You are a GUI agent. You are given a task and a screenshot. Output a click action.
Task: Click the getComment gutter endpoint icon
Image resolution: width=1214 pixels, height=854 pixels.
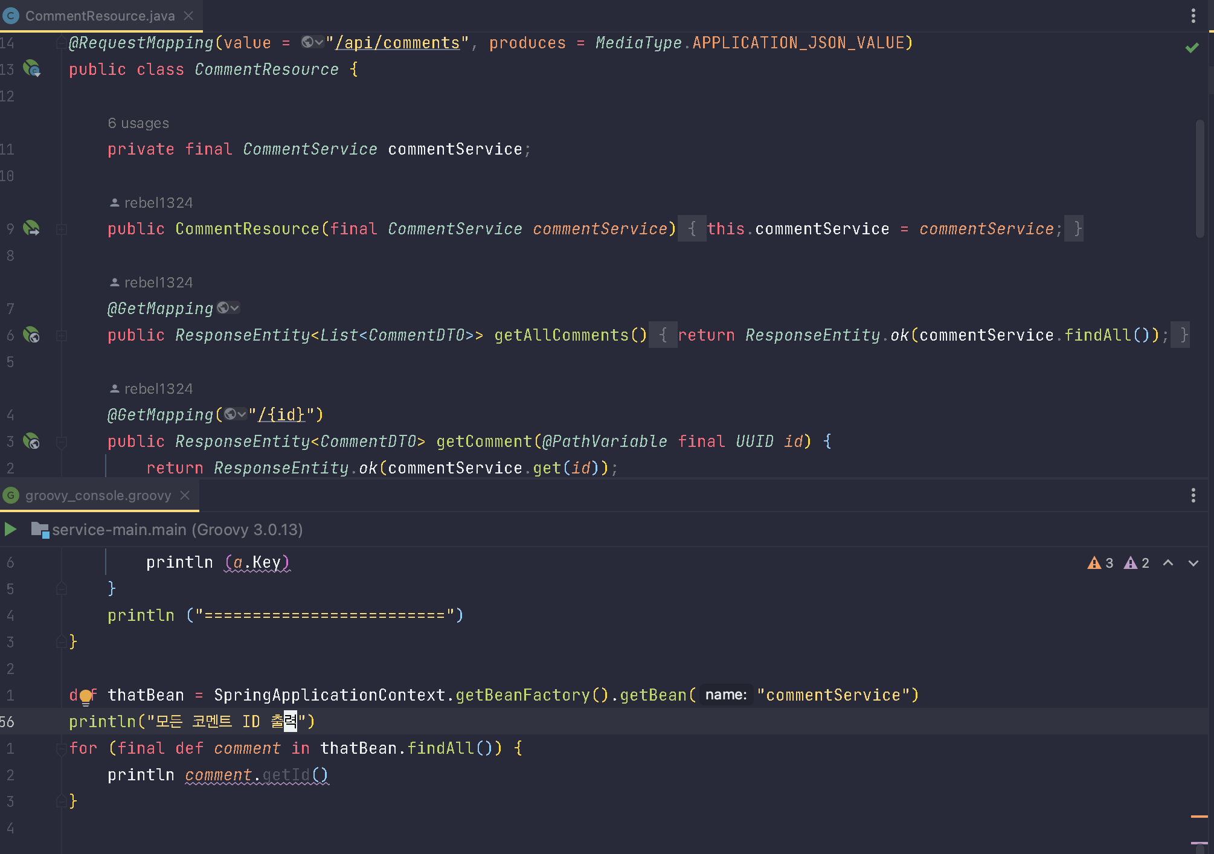point(31,441)
